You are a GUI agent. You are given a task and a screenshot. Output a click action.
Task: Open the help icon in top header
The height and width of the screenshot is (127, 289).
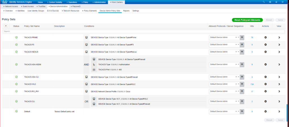[270, 2]
